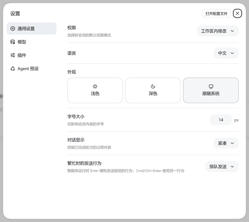The height and width of the screenshot is (222, 249).
Task: Click the 仅影响会话内容的字号 description
Action: click(x=86, y=124)
